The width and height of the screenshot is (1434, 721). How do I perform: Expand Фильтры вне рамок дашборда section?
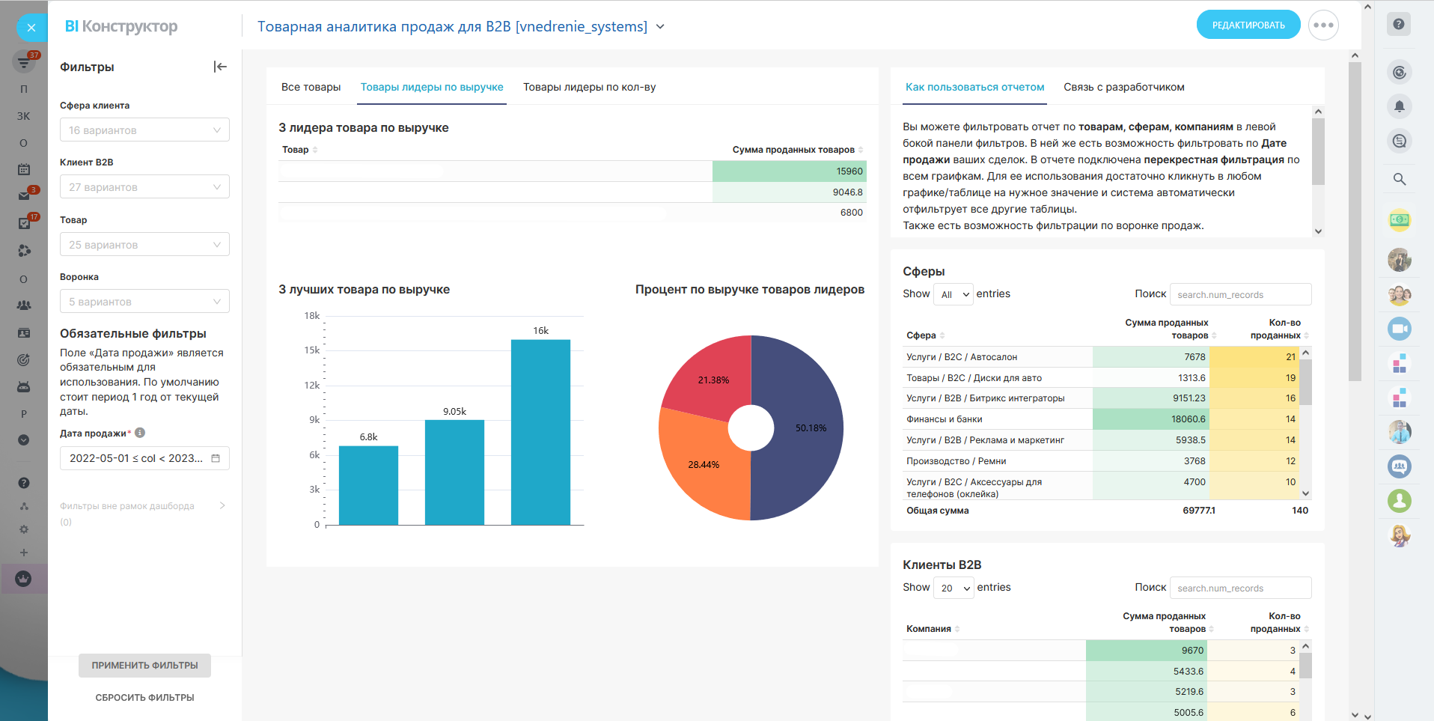[222, 506]
